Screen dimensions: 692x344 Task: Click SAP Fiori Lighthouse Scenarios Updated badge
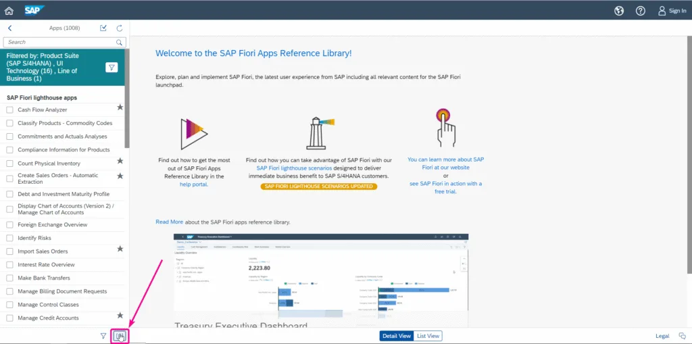tap(319, 187)
